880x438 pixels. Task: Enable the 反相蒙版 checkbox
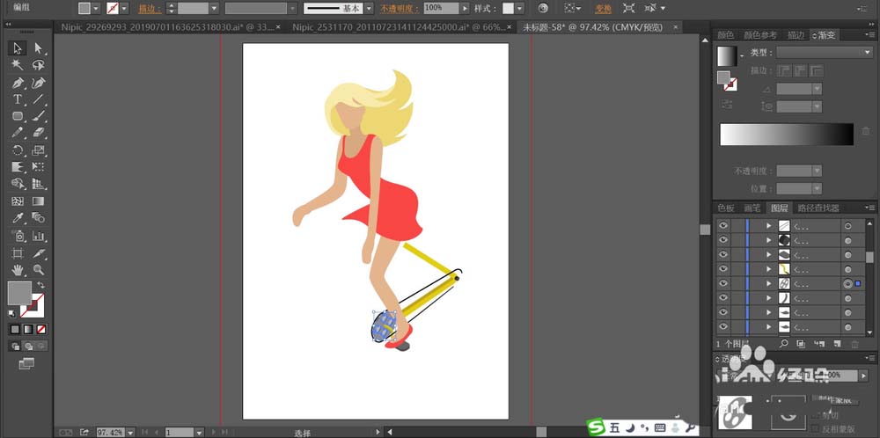pos(816,428)
